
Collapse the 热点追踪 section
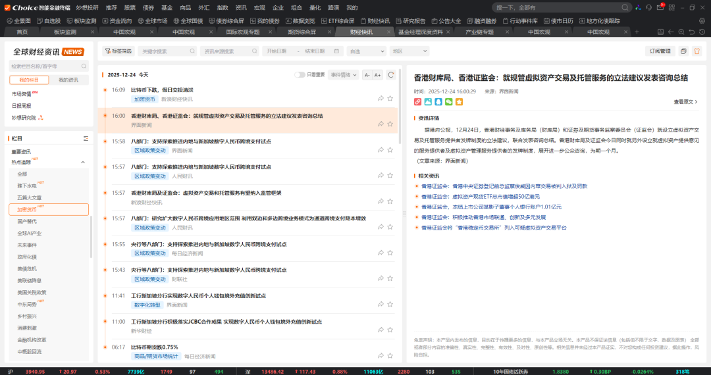[x=83, y=162]
